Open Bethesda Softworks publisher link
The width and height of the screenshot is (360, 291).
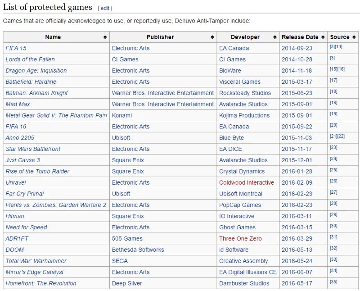coord(138,250)
